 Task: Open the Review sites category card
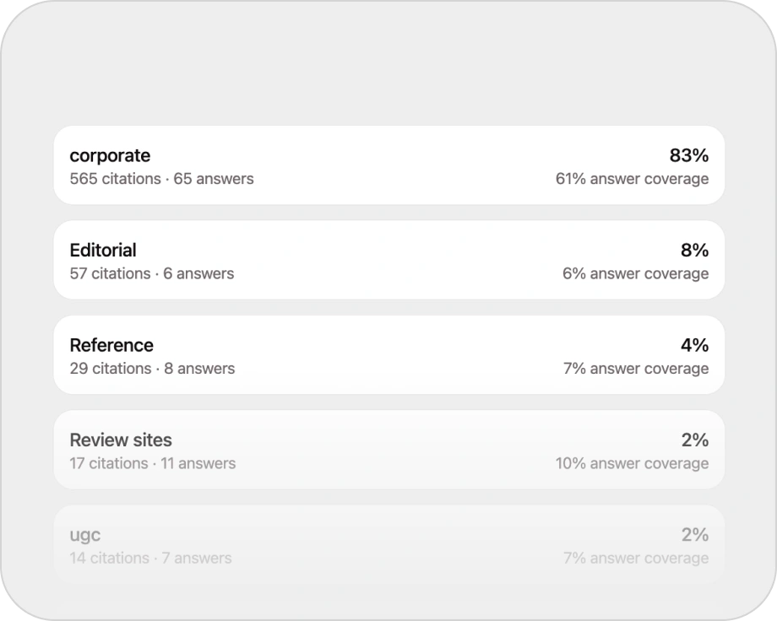point(388,450)
